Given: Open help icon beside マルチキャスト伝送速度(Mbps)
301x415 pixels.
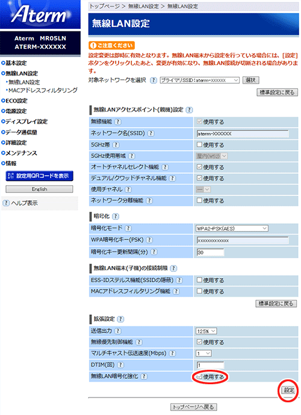Looking at the screenshot, I should click(x=172, y=353).
